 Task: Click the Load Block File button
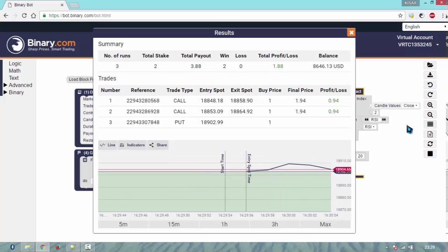point(81,79)
